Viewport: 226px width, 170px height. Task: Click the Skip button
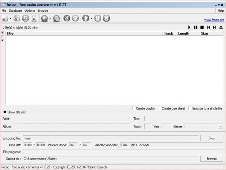tap(212, 138)
